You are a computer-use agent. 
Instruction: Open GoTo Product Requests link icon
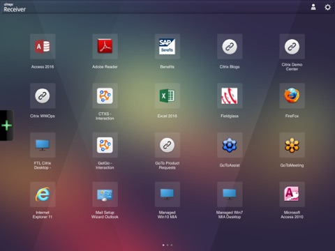pyautogui.click(x=167, y=145)
